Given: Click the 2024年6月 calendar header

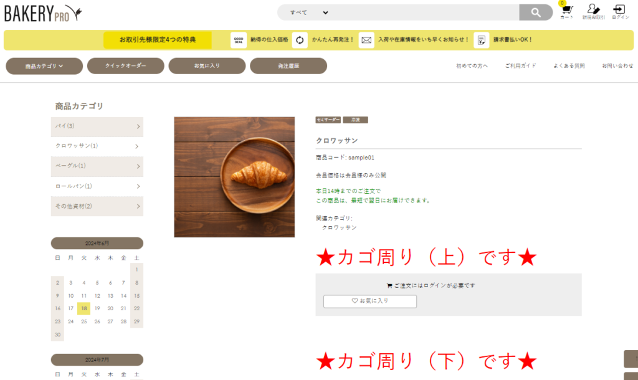Looking at the screenshot, I should pos(97,244).
